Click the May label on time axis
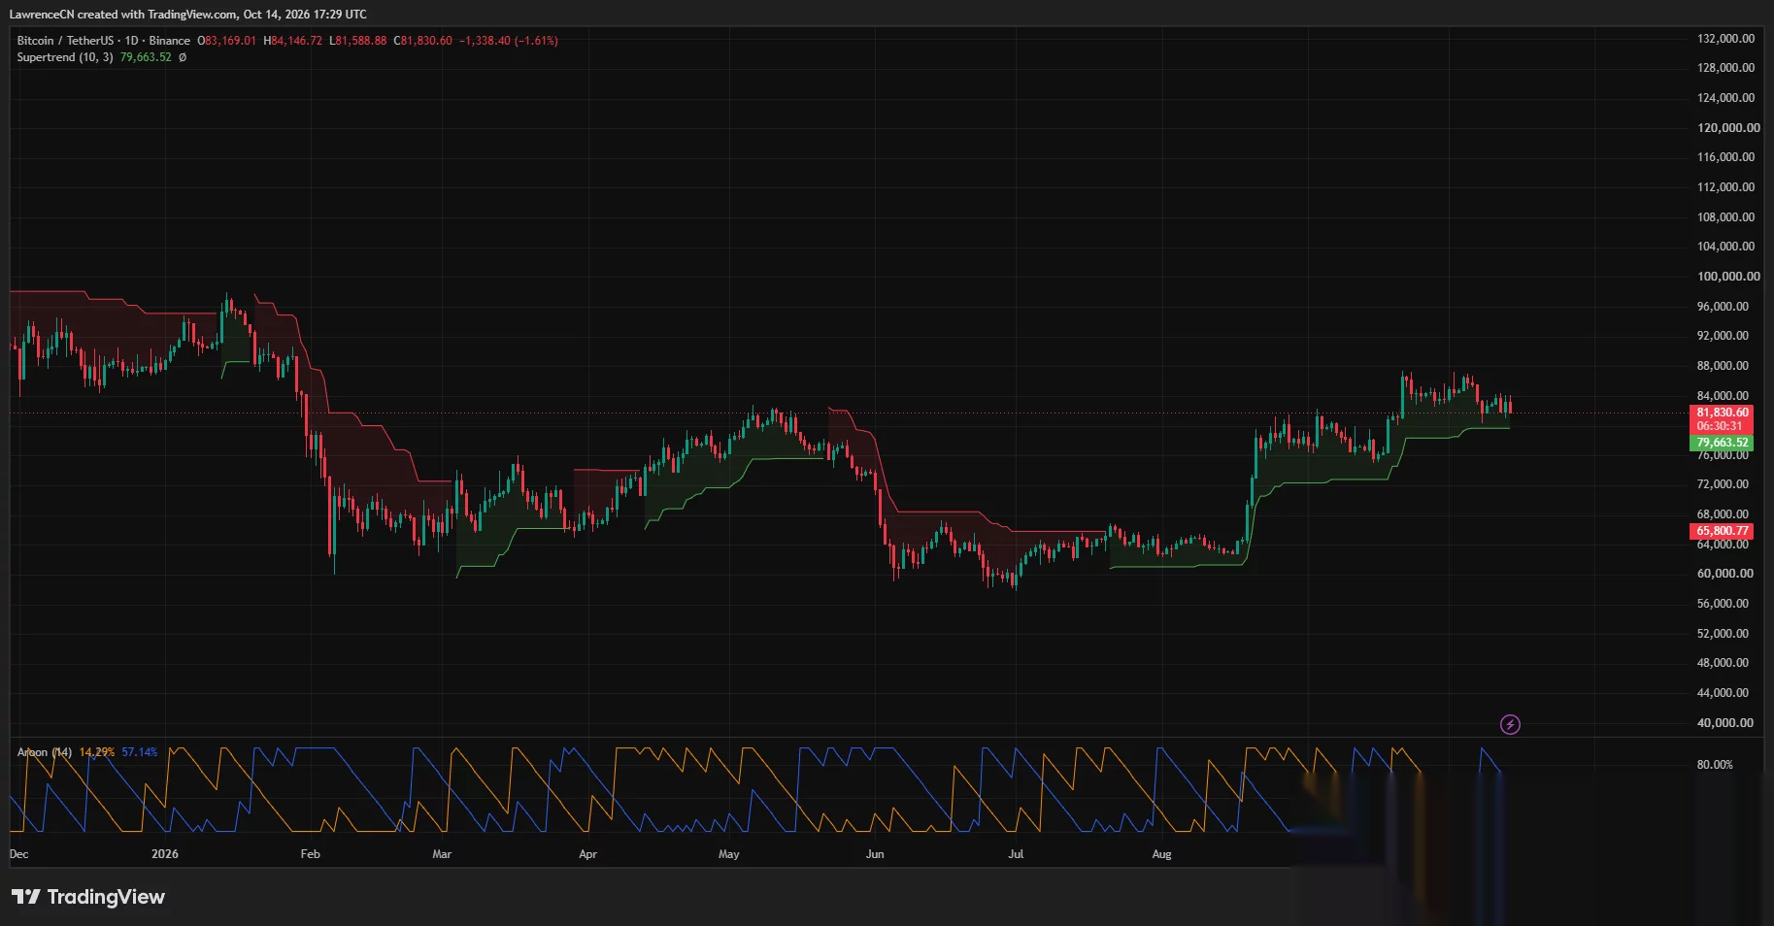The image size is (1774, 926). (x=729, y=854)
